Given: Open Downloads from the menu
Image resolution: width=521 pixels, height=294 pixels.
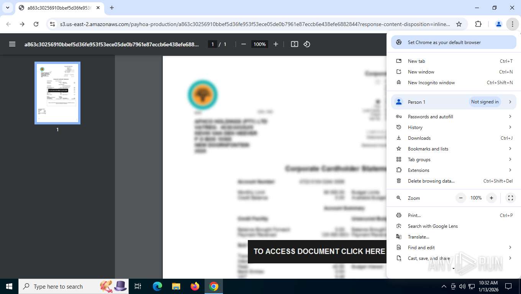Looking at the screenshot, I should coord(454,138).
